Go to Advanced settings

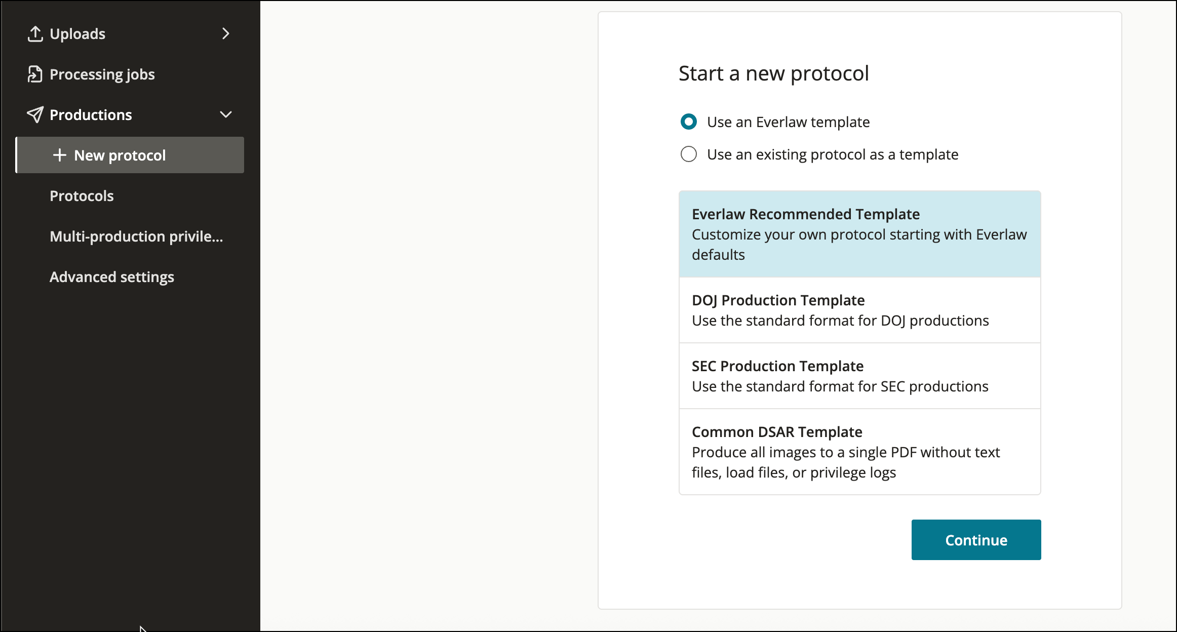112,277
